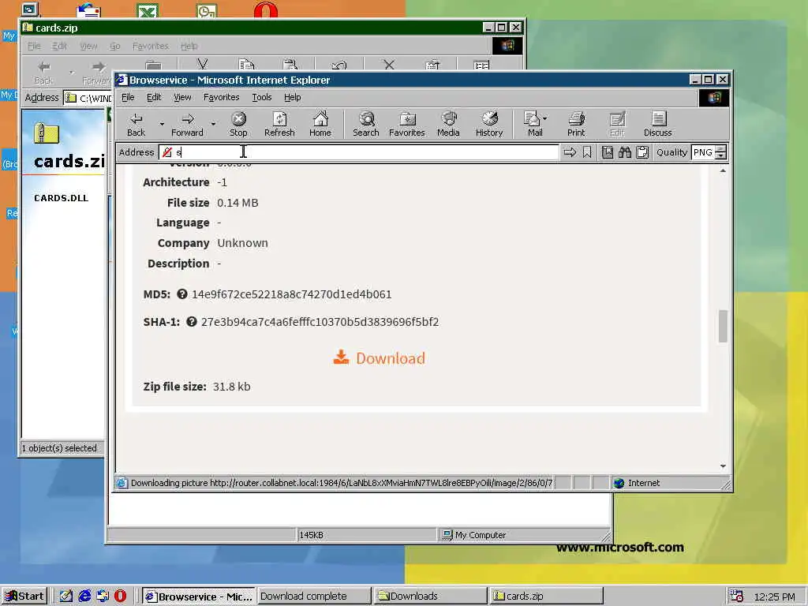Click the clipboard icon in address bar
The height and width of the screenshot is (606, 808).
(642, 152)
